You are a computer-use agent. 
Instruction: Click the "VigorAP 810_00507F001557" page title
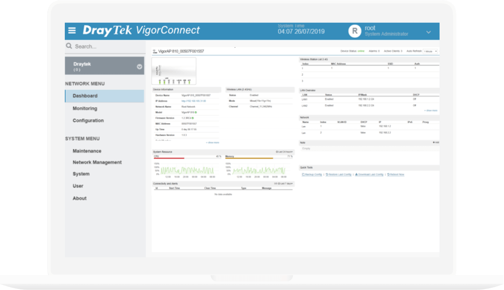(181, 51)
